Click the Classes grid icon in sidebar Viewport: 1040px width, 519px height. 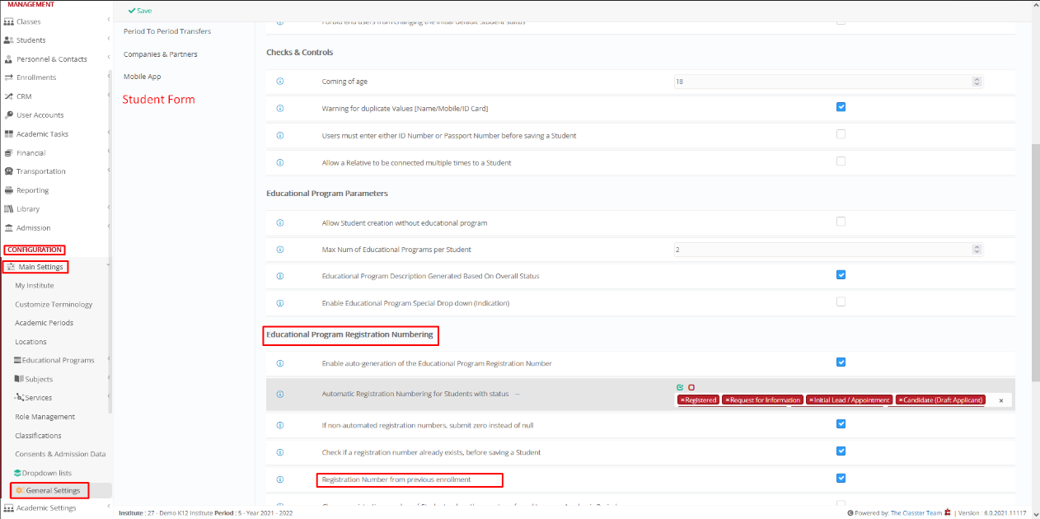(9, 21)
